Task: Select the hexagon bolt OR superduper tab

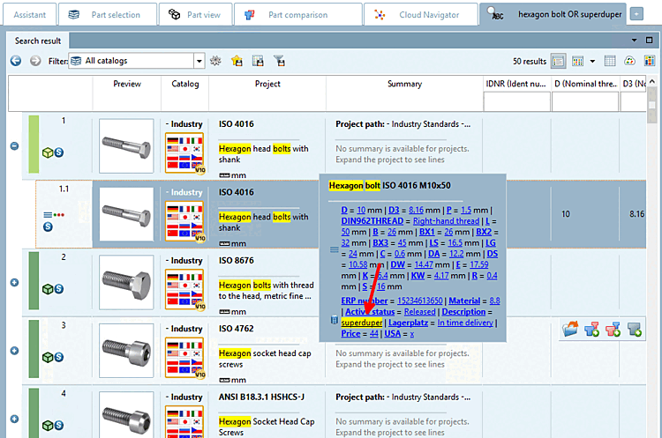Action: pos(554,15)
